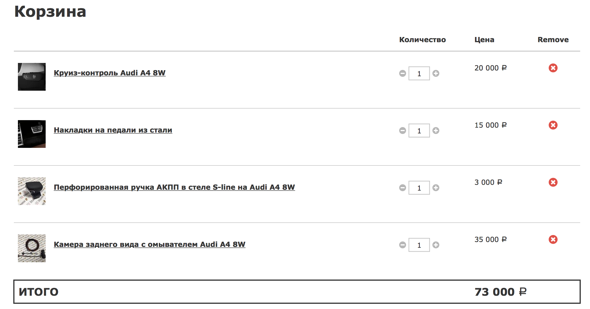Click the pedal covers product thumbnail
Image resolution: width=590 pixels, height=309 pixels.
[x=32, y=134]
